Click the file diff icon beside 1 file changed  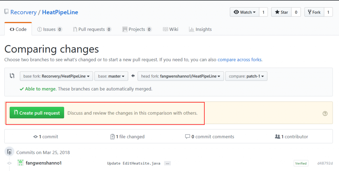113,137
